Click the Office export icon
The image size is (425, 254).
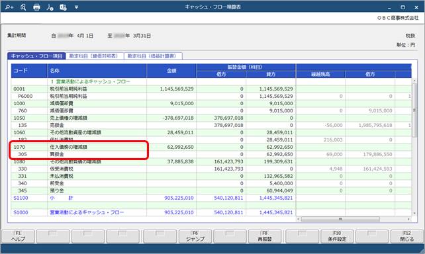[63, 7]
